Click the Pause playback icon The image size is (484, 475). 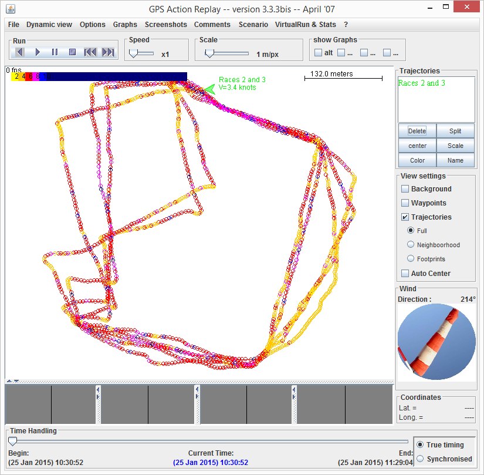pyautogui.click(x=55, y=52)
